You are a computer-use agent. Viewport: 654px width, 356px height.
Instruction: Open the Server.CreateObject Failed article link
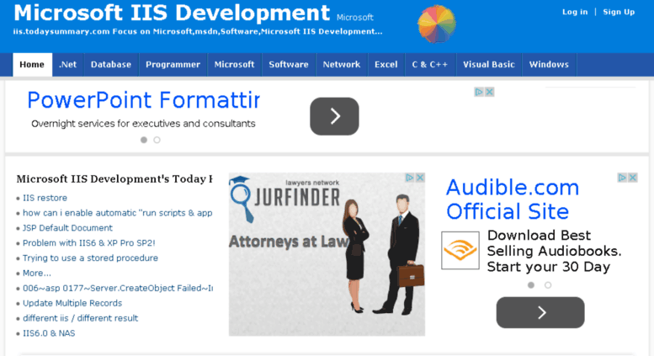point(118,288)
